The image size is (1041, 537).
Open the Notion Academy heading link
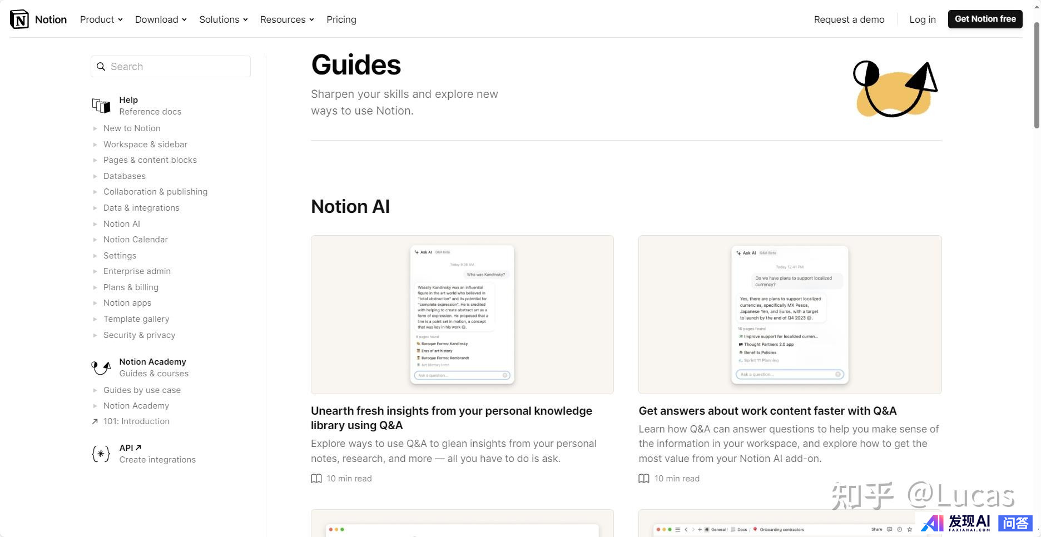(x=152, y=362)
